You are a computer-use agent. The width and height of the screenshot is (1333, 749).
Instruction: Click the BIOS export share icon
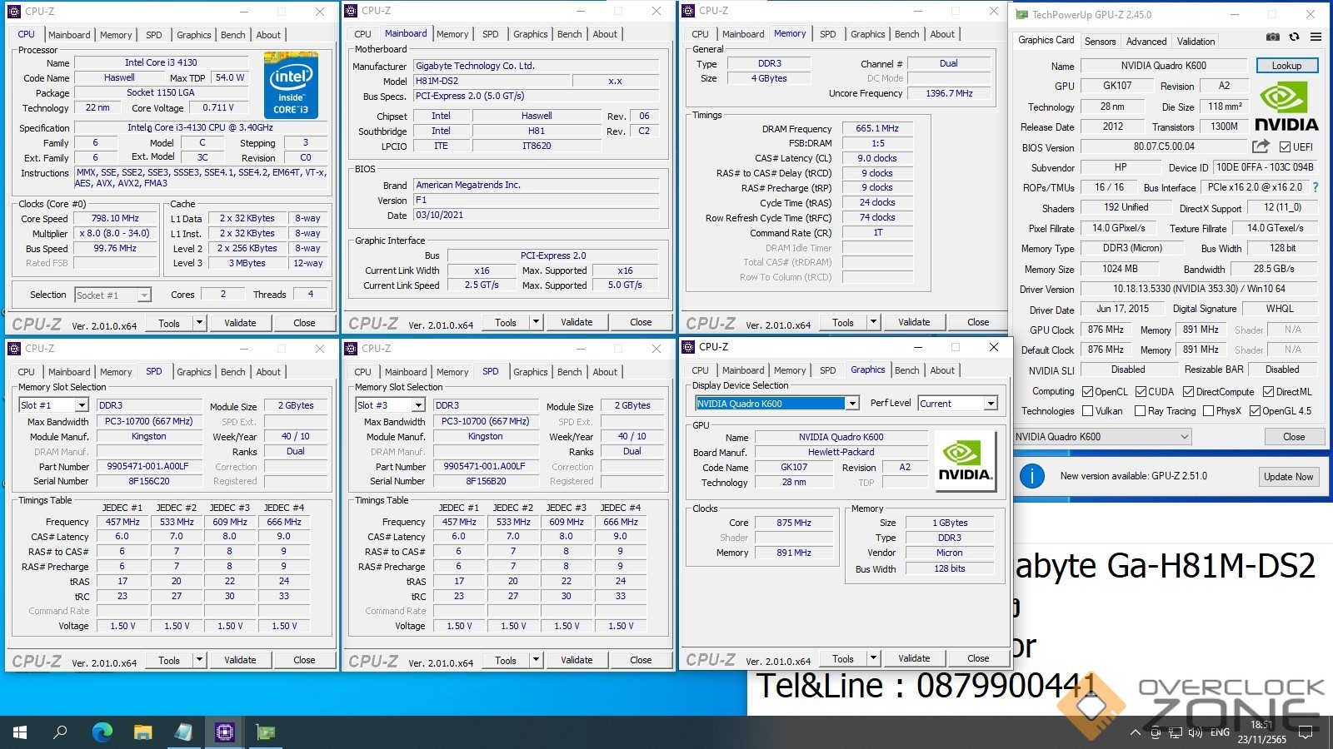pos(1261,146)
